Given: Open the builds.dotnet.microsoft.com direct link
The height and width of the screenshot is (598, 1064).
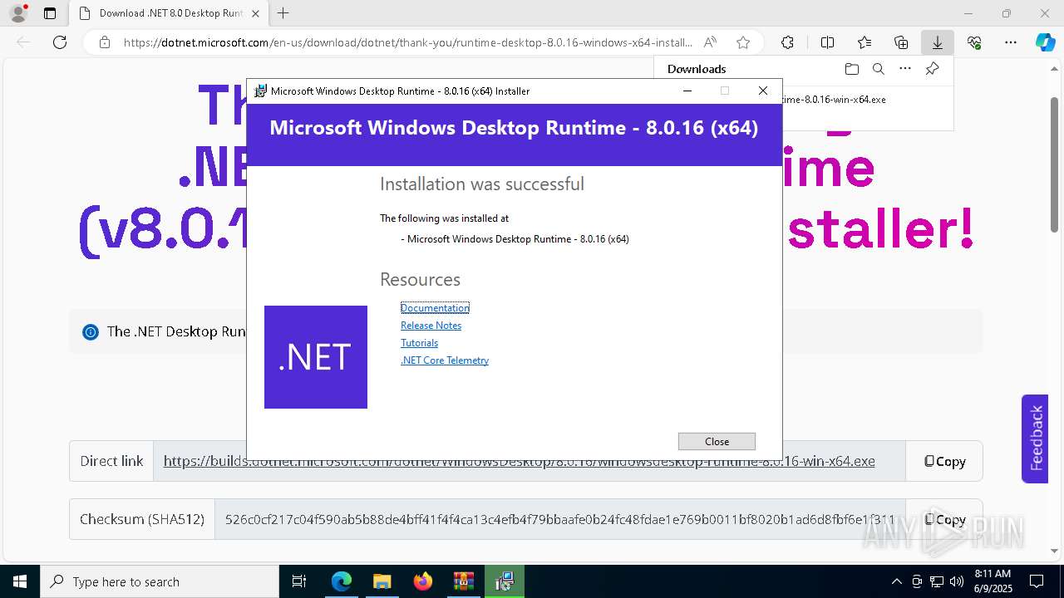Looking at the screenshot, I should tap(519, 461).
